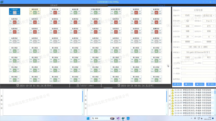Open the 信道类型 dropdown showing 系统信道

(x=209, y=15)
